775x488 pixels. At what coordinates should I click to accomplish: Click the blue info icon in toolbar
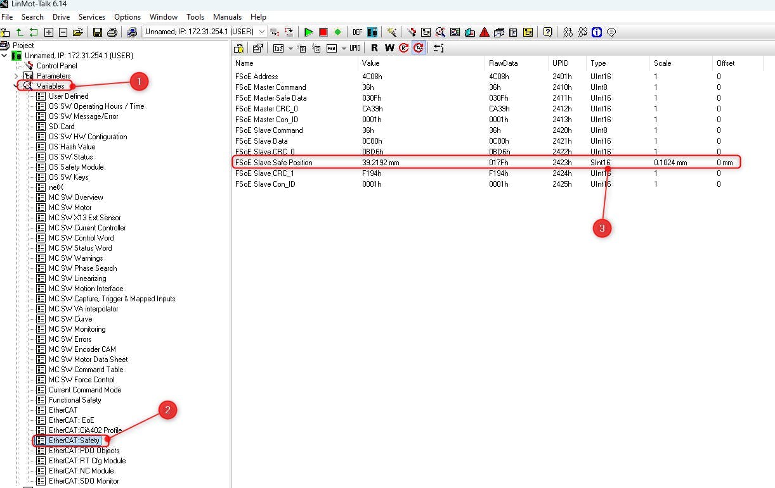(596, 32)
